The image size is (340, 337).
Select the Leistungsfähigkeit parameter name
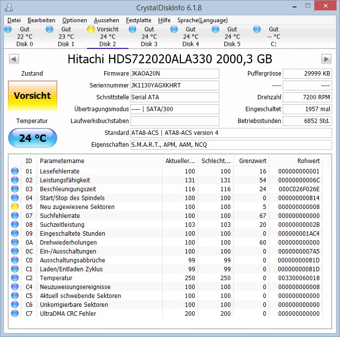65,180
